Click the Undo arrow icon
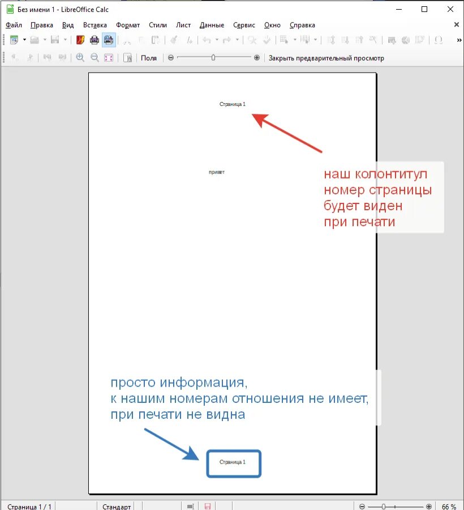464x510 pixels. point(207,40)
